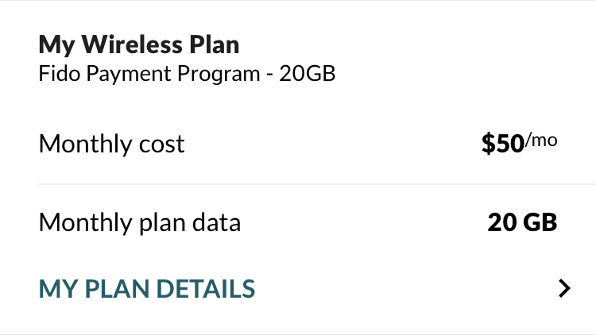
Task: Tap the Monthly cost label
Action: point(111,144)
